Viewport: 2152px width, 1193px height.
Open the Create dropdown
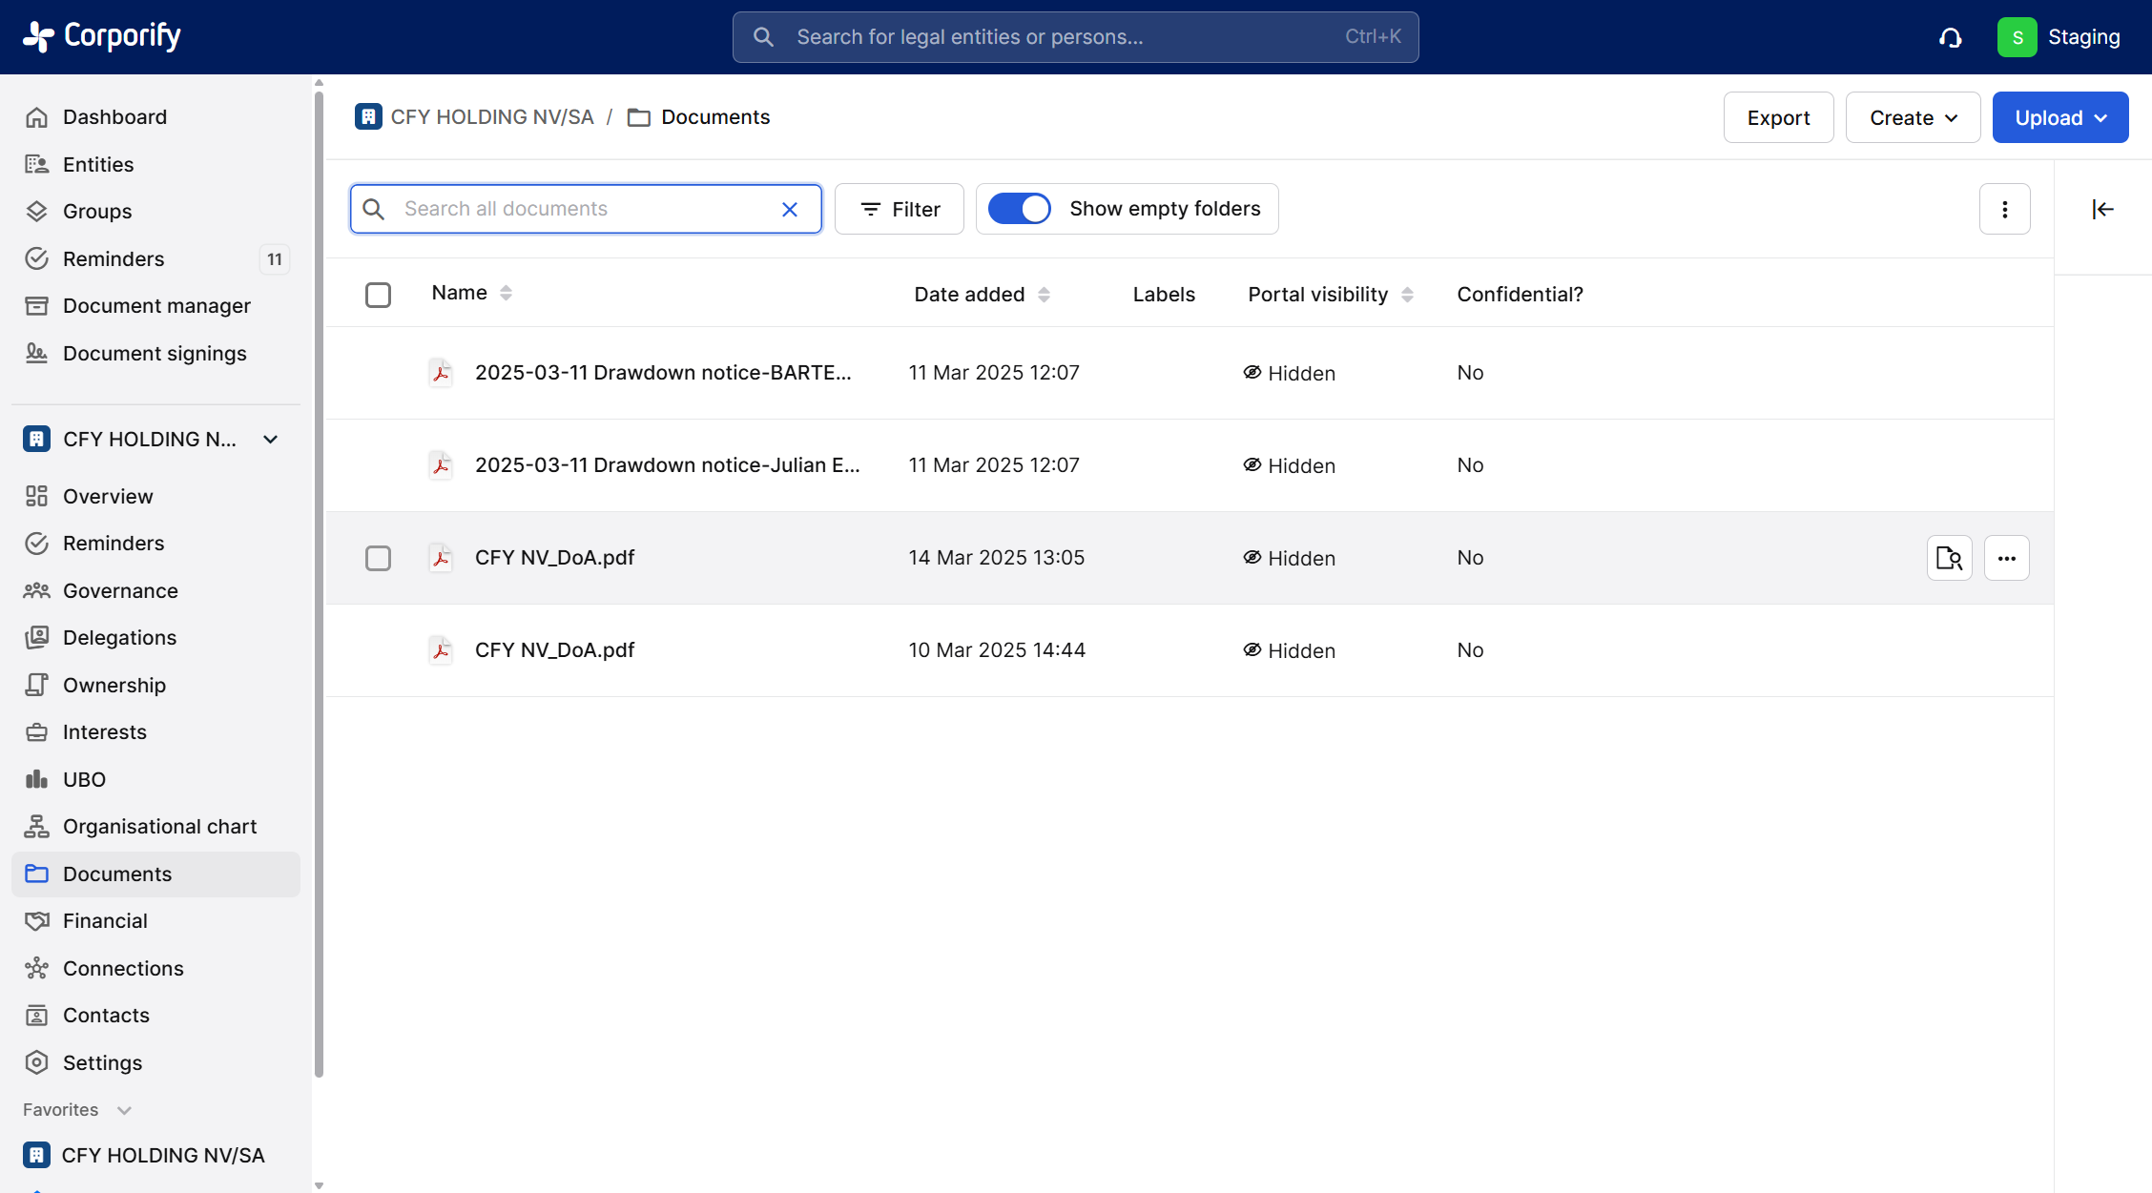1913,117
